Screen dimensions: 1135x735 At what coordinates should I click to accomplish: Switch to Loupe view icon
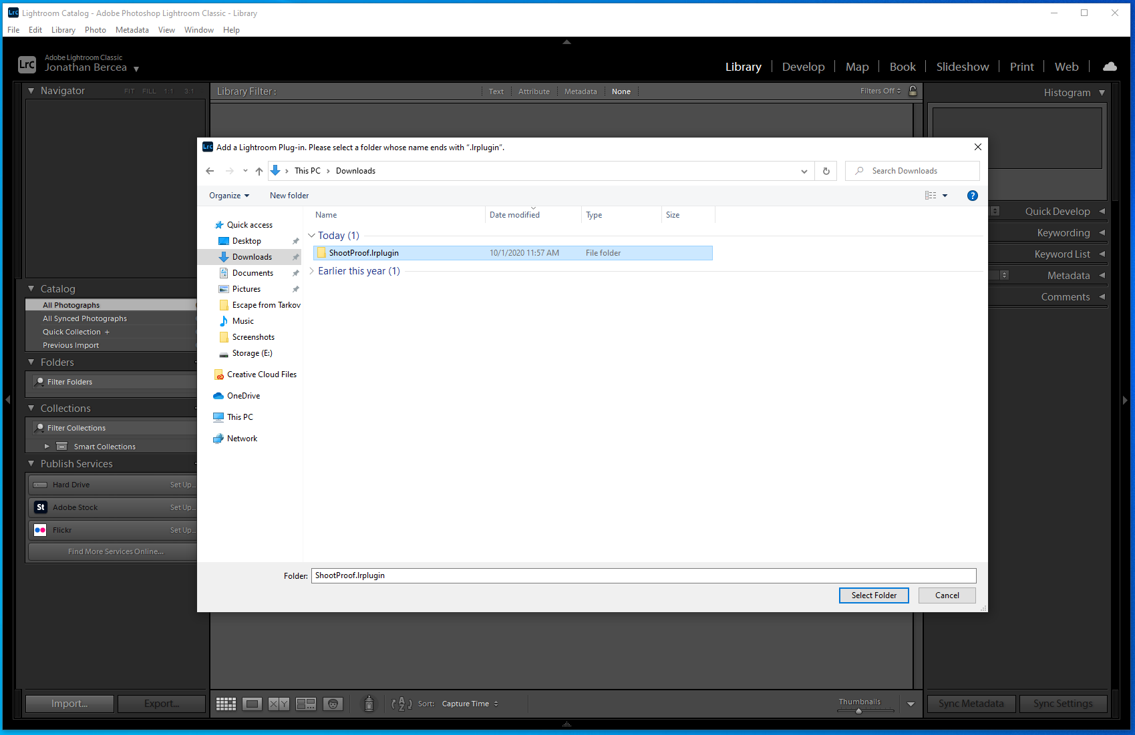[x=253, y=704]
